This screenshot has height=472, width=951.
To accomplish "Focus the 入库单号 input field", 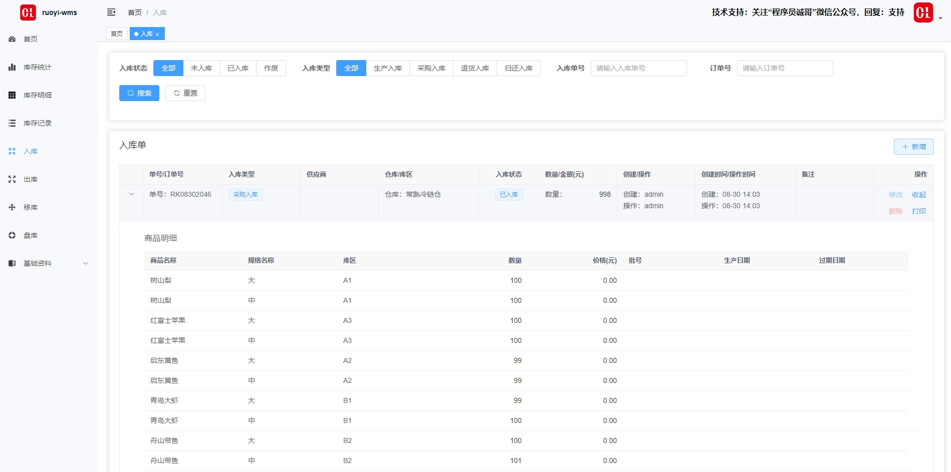I will pos(638,68).
